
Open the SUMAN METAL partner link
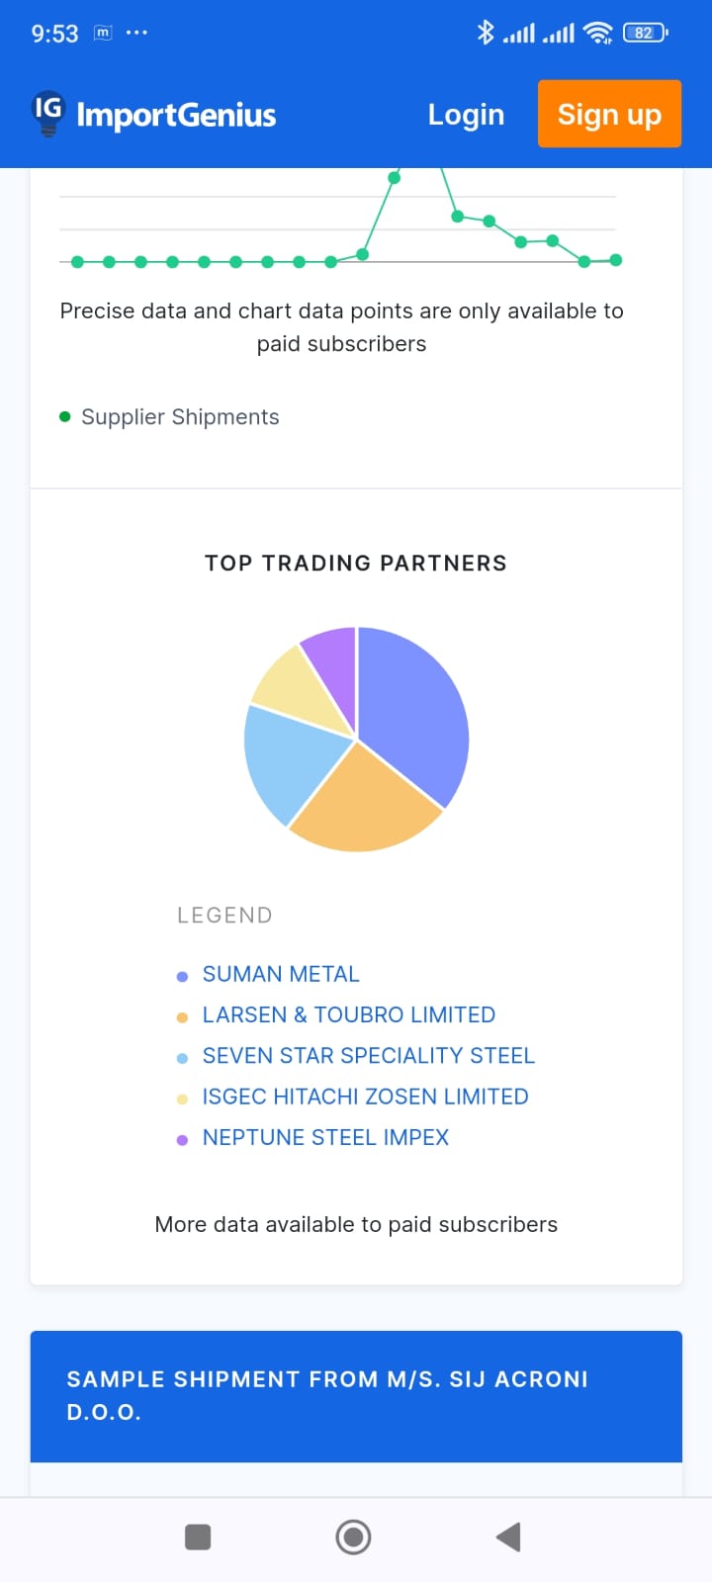pos(281,974)
